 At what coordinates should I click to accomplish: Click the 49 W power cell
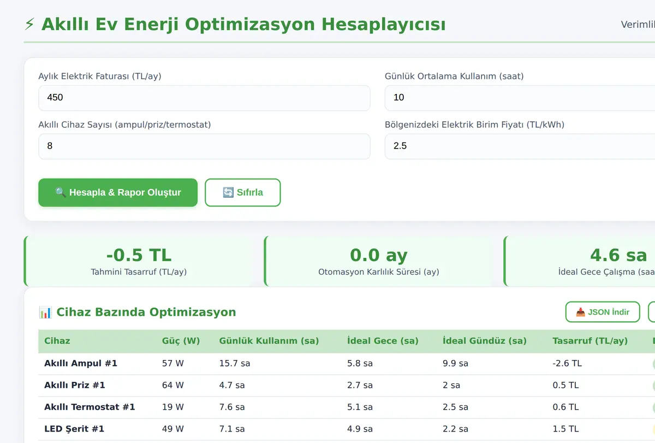[173, 429]
